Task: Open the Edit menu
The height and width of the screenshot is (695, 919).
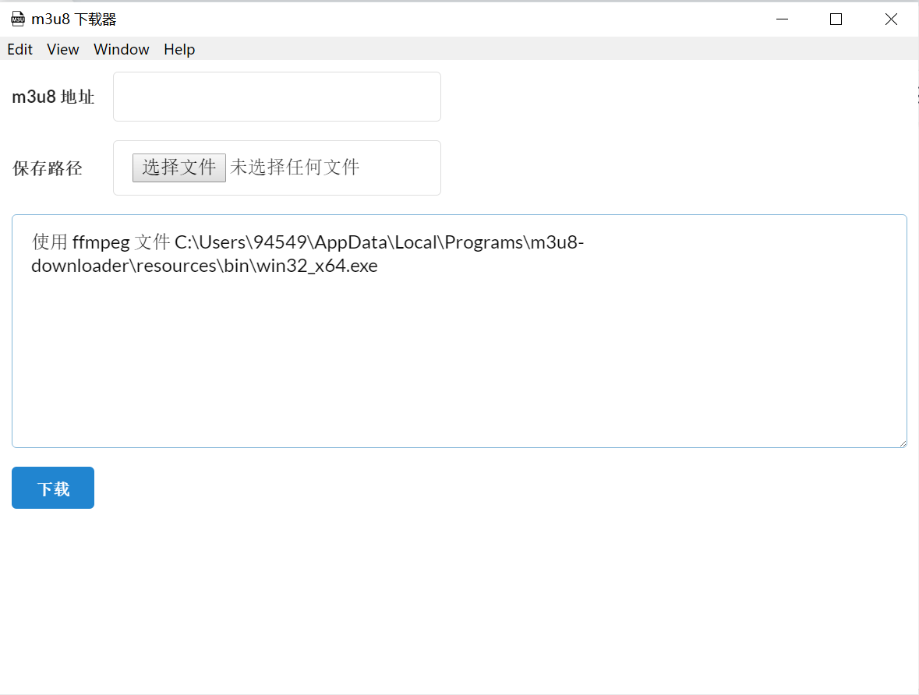Action: 19,49
